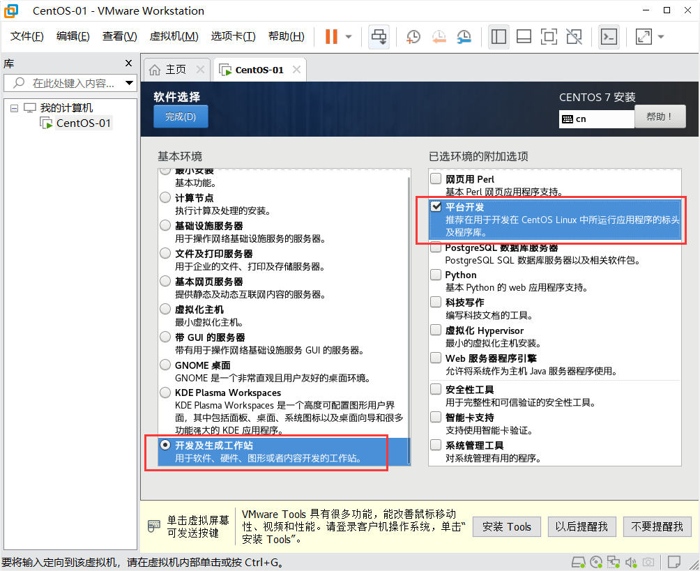This screenshot has width=700, height=571.
Task: Click the sound card status bar icon
Action: [x=631, y=562]
